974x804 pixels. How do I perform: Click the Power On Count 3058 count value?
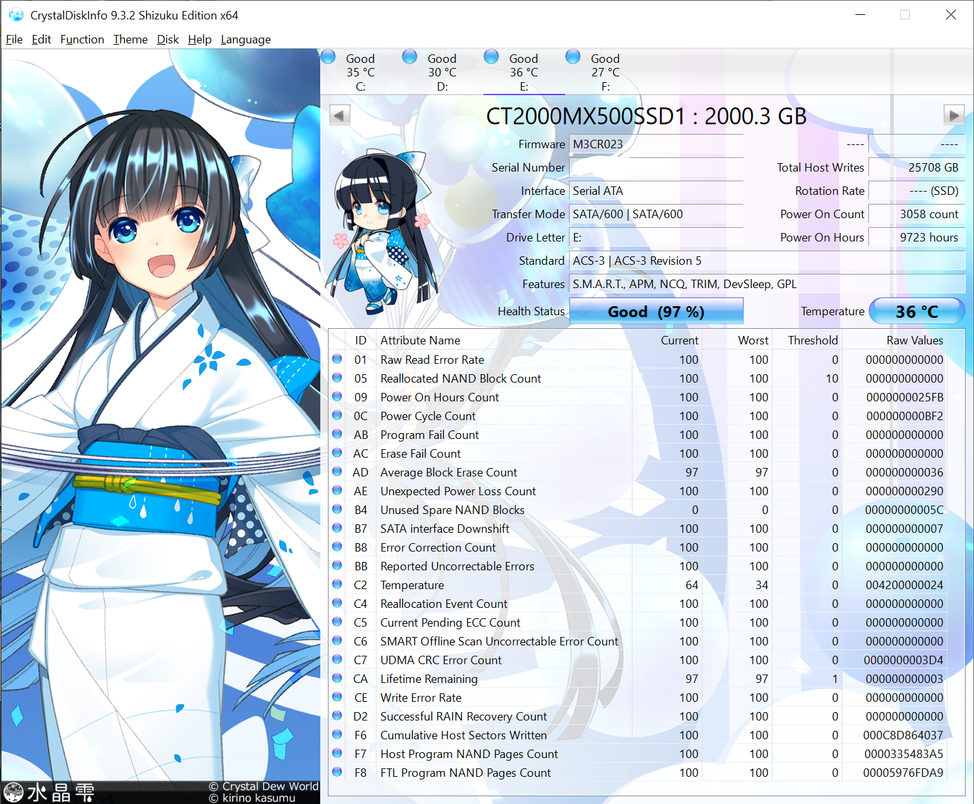point(916,214)
